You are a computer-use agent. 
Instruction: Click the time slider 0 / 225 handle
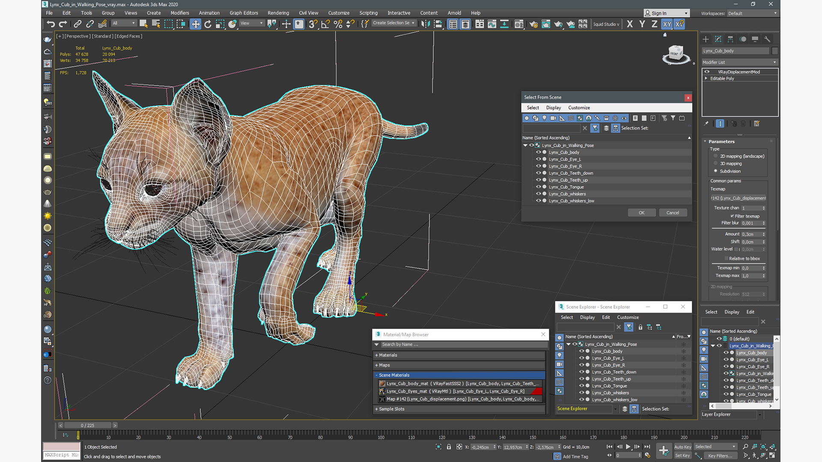click(87, 425)
